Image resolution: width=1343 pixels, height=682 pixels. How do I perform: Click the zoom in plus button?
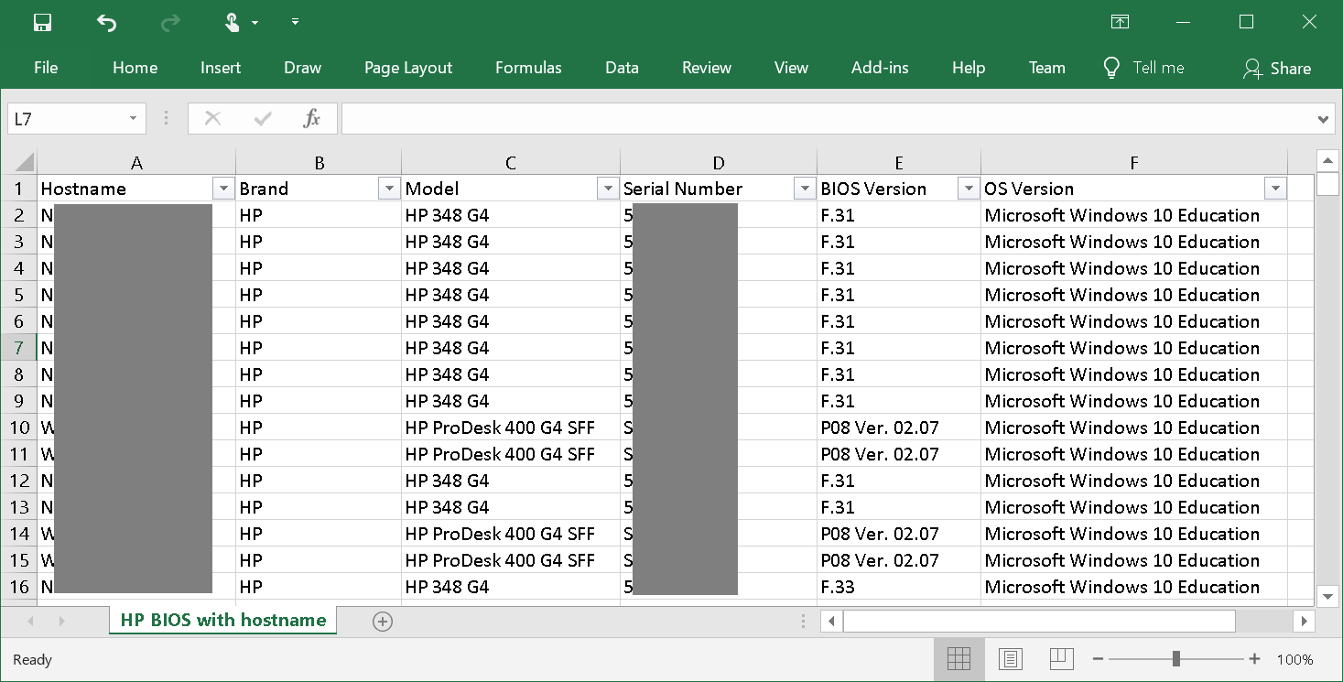[x=1255, y=659]
